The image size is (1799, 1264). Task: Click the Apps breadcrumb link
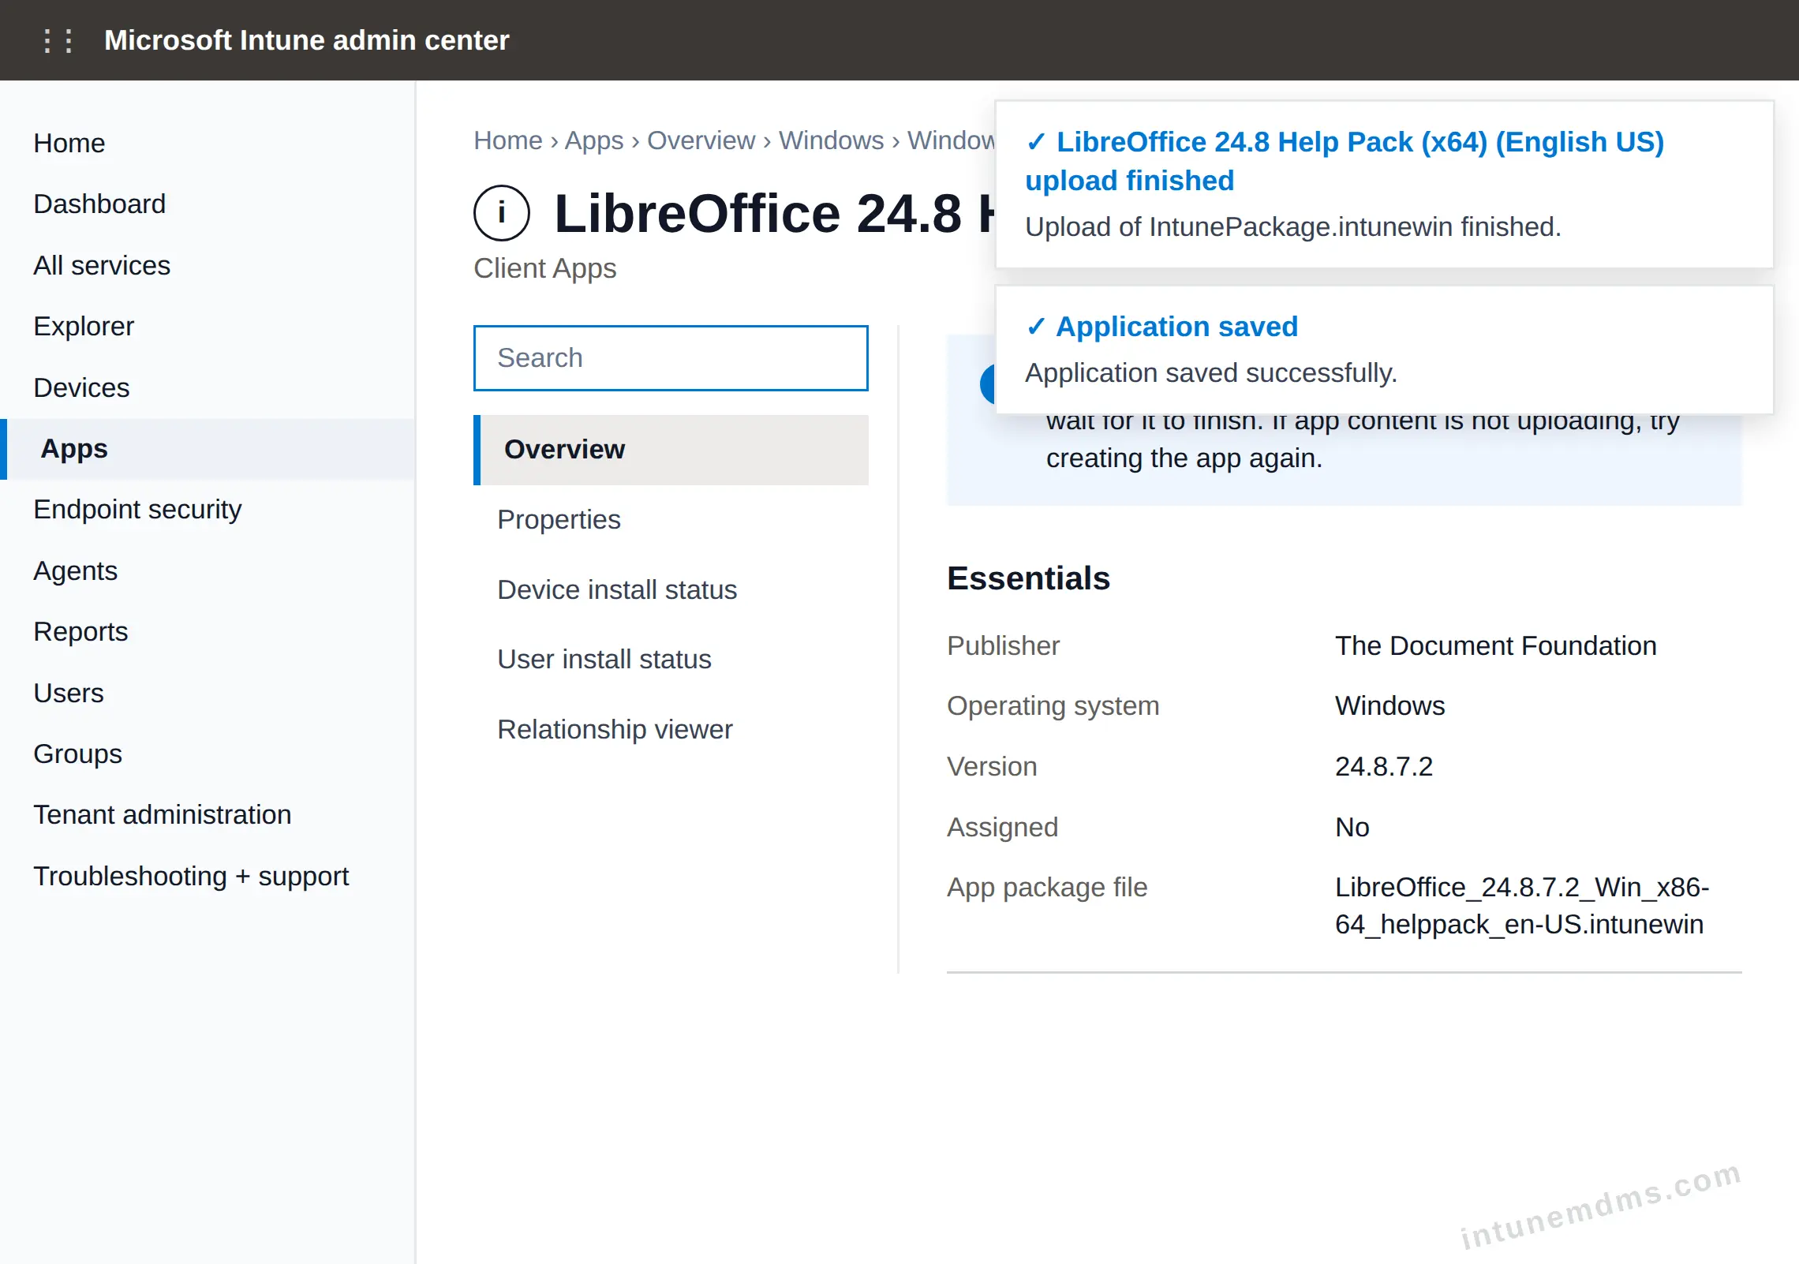[x=594, y=140]
